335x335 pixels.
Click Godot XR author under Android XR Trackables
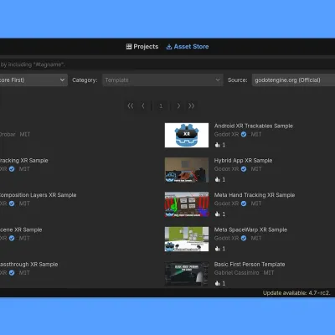click(226, 135)
